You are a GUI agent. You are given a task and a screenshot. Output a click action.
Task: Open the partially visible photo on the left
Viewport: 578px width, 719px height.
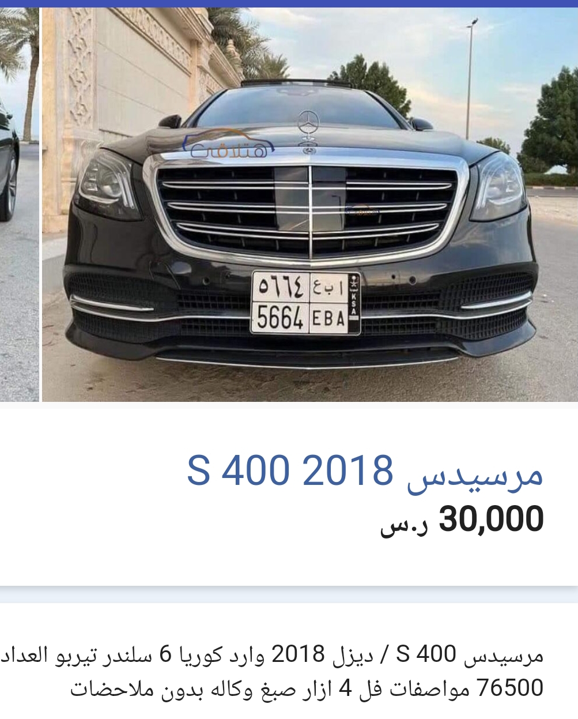pyautogui.click(x=19, y=205)
